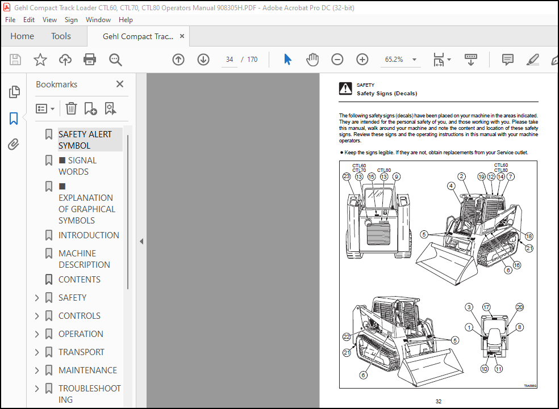Click the fit page width icon
This screenshot has height=409, width=559.
(x=439, y=60)
